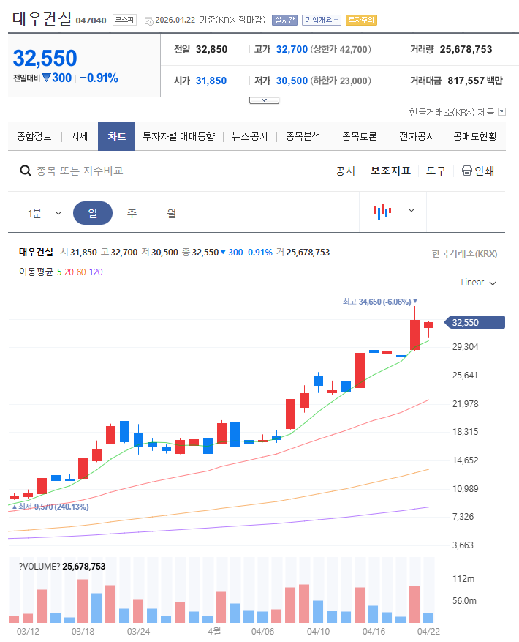Click the 한국거래소(KRX) label above chart
519x642 pixels.
[464, 254]
